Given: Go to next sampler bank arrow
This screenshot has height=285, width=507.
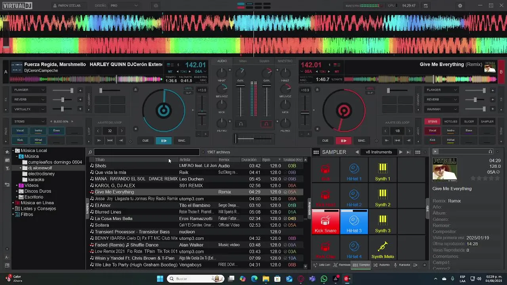Looking at the screenshot, I should [400, 152].
